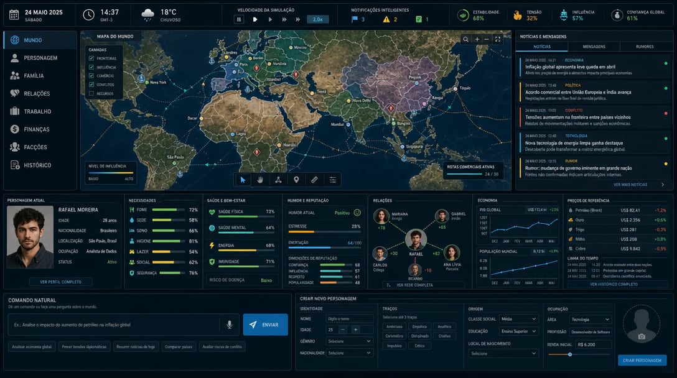677x378 pixels.
Task: Toggle the Comércio layer checkbox
Action: [91, 76]
